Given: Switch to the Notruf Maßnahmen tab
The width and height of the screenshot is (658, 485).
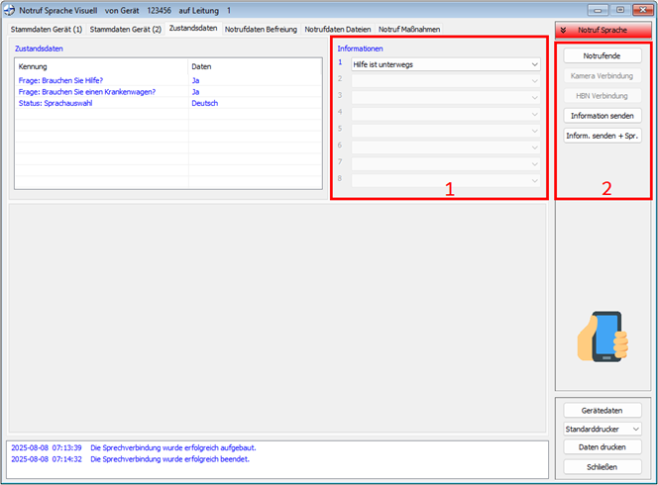Looking at the screenshot, I should 409,30.
